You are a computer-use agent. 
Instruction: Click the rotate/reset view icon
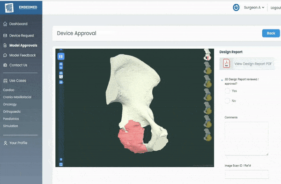coord(61,77)
